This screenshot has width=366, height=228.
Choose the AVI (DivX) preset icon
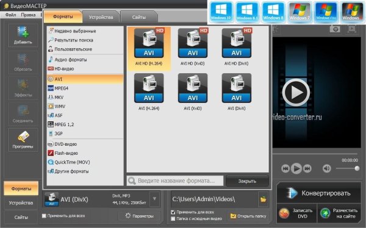click(x=237, y=88)
